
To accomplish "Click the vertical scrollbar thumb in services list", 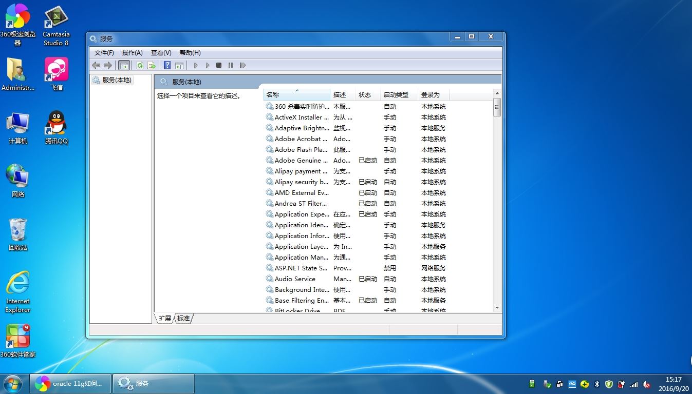I will pos(497,107).
